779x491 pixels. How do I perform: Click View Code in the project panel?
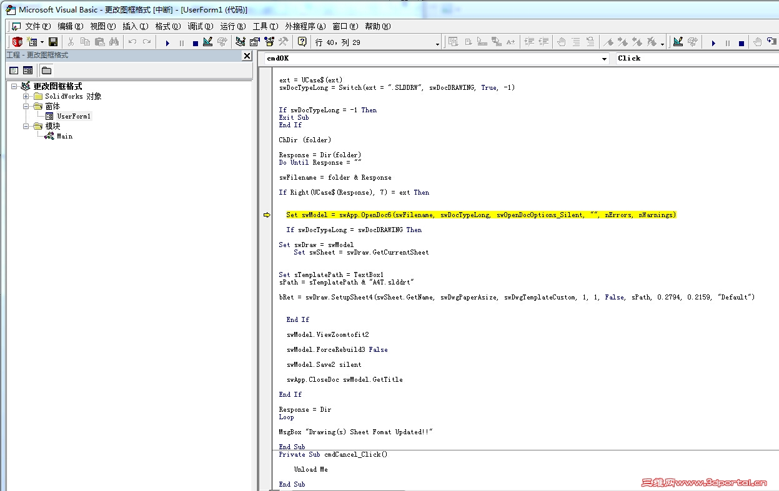click(14, 70)
